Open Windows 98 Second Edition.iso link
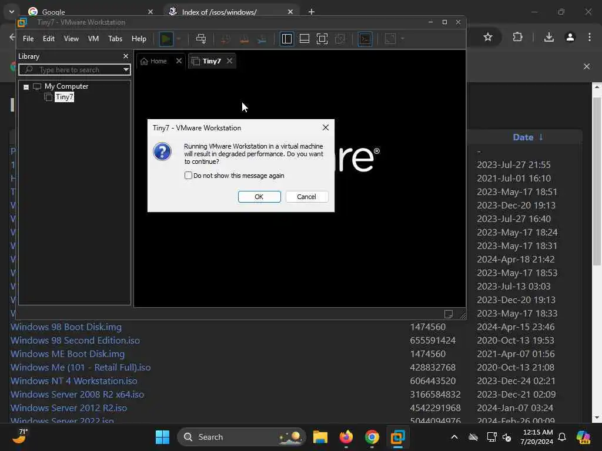602x451 pixels. pos(75,340)
